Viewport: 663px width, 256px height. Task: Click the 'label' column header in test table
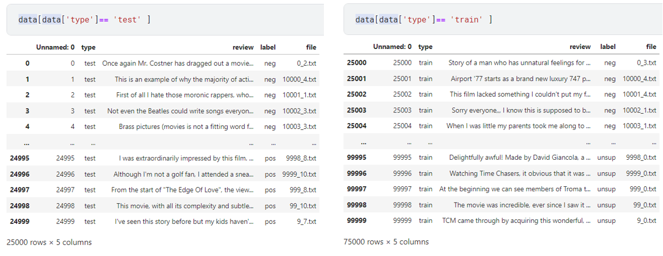pos(268,47)
